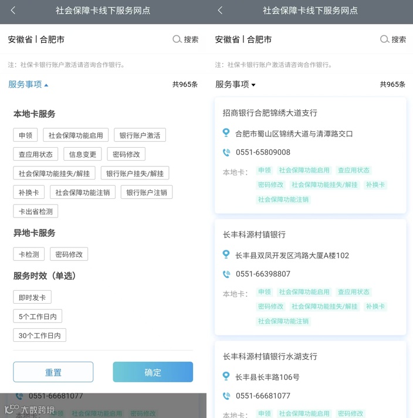Tap phone icon beside 0551-65809008

226,152
